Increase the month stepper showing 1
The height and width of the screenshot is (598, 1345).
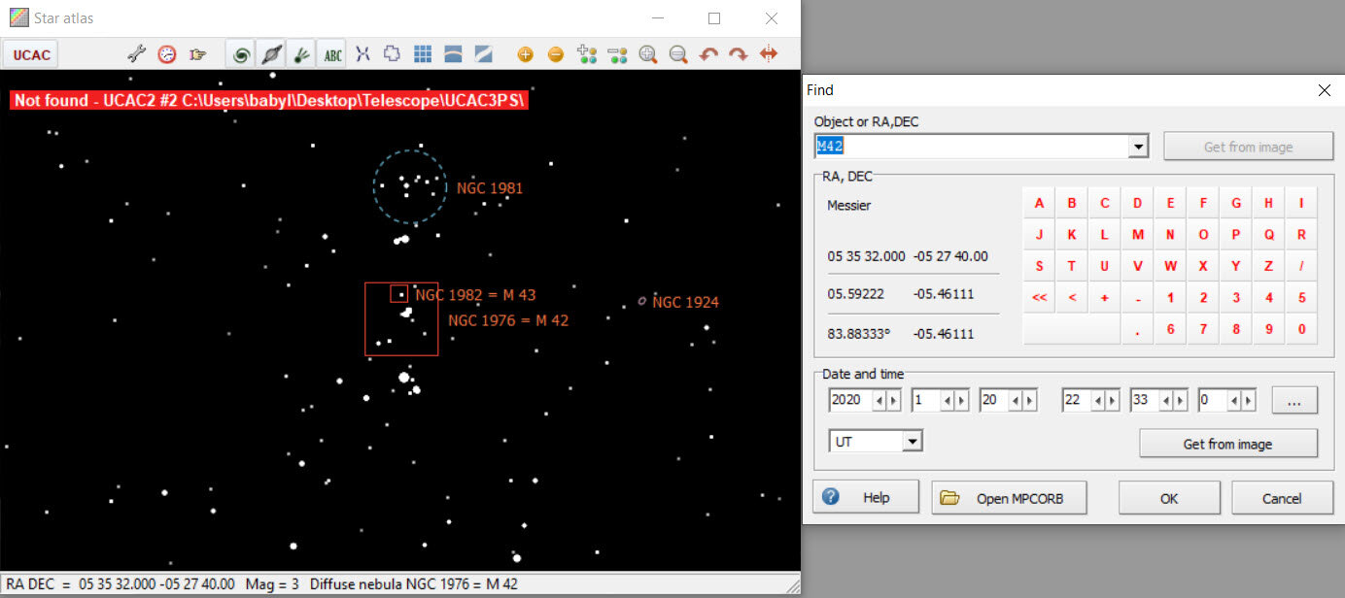click(x=962, y=400)
